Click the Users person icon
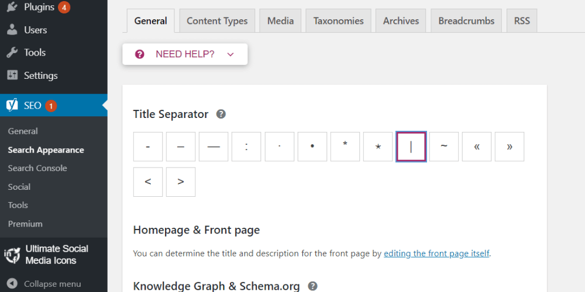 click(12, 30)
